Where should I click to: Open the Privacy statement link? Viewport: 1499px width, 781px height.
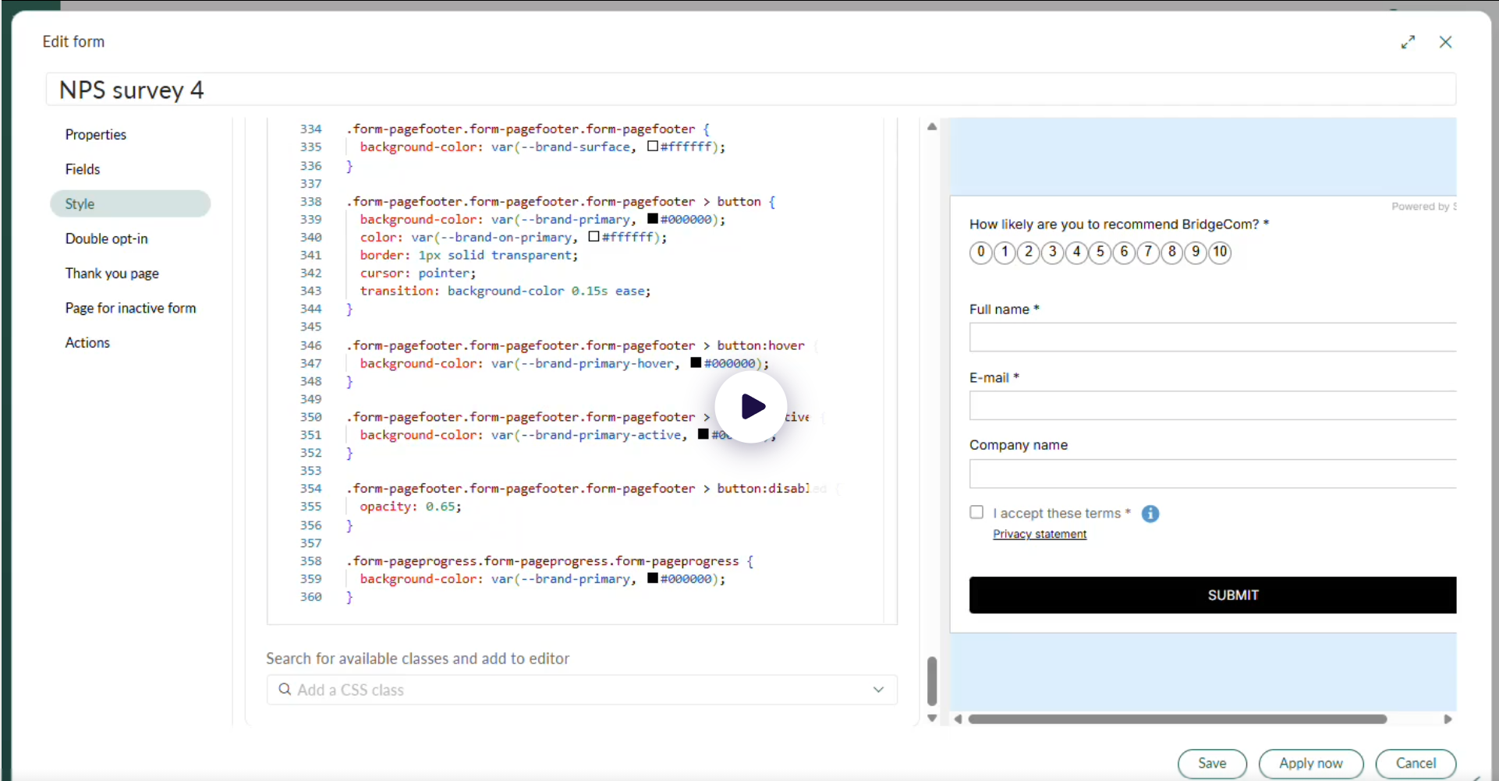1040,534
